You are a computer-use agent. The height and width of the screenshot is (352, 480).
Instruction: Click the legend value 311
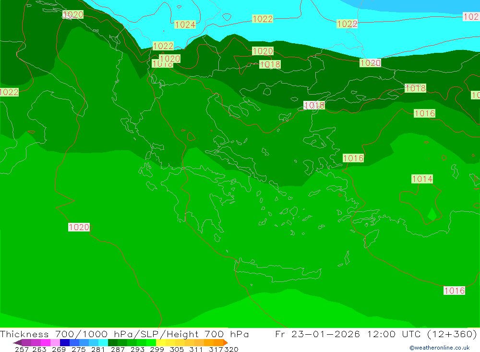(x=196, y=349)
